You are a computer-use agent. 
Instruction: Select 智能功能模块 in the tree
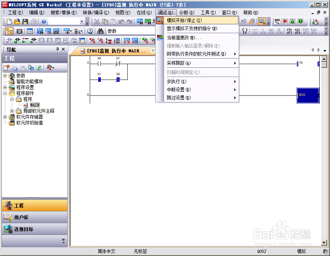[29, 81]
